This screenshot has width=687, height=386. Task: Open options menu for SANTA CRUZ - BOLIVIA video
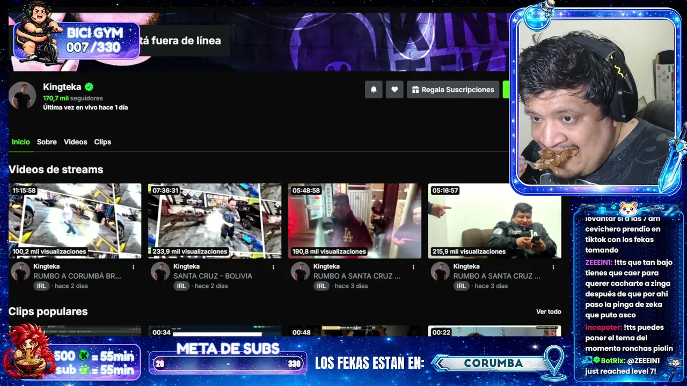[273, 267]
